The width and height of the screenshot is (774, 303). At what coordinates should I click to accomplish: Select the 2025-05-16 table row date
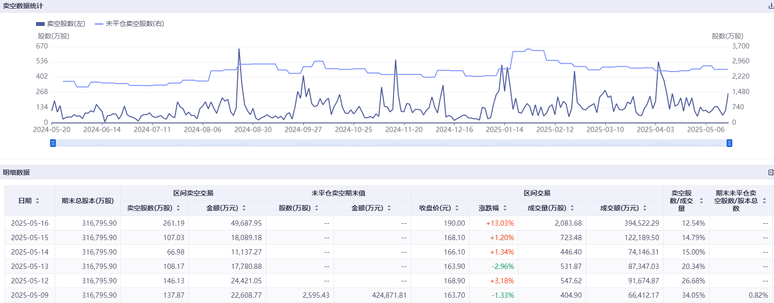30,223
